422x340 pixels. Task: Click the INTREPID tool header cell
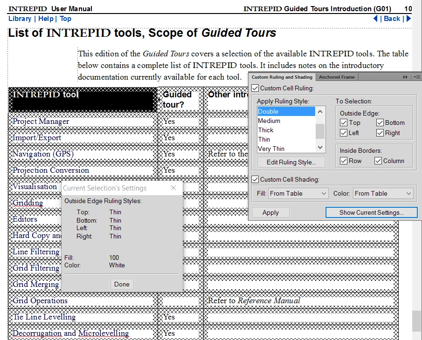pos(83,100)
